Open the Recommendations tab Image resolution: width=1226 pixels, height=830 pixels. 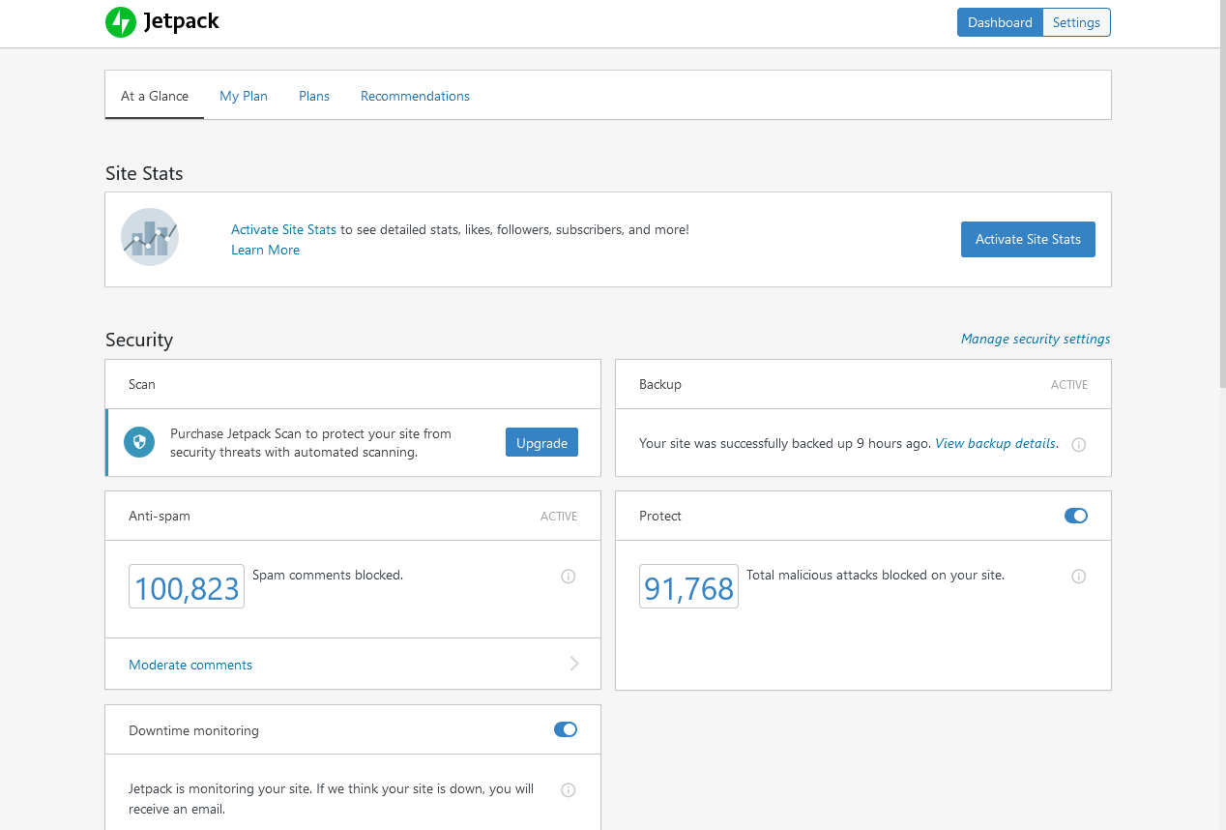tap(415, 96)
